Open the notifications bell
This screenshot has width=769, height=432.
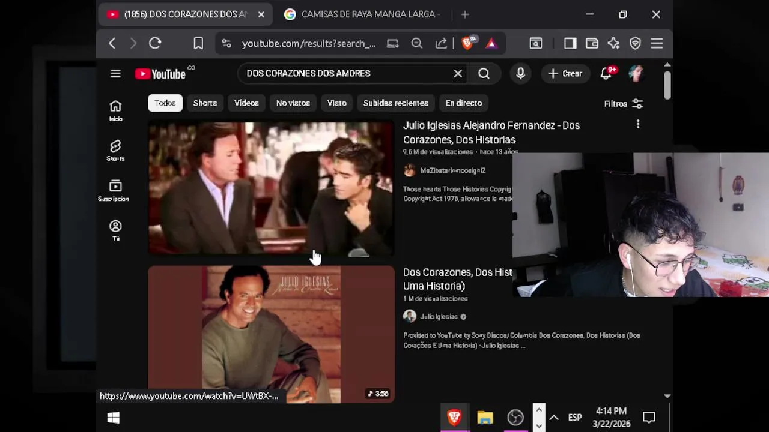tap(606, 73)
